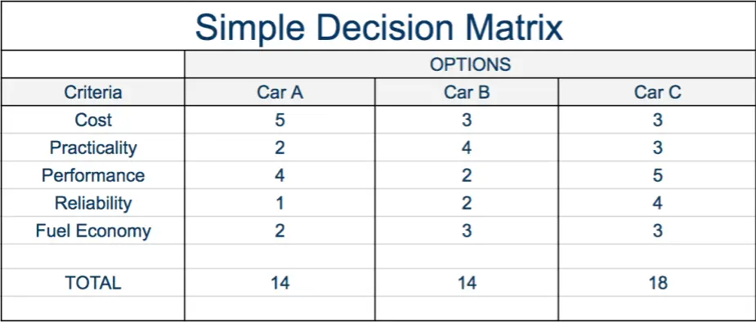Click the Practicality row label
The image size is (756, 322).
pyautogui.click(x=93, y=148)
